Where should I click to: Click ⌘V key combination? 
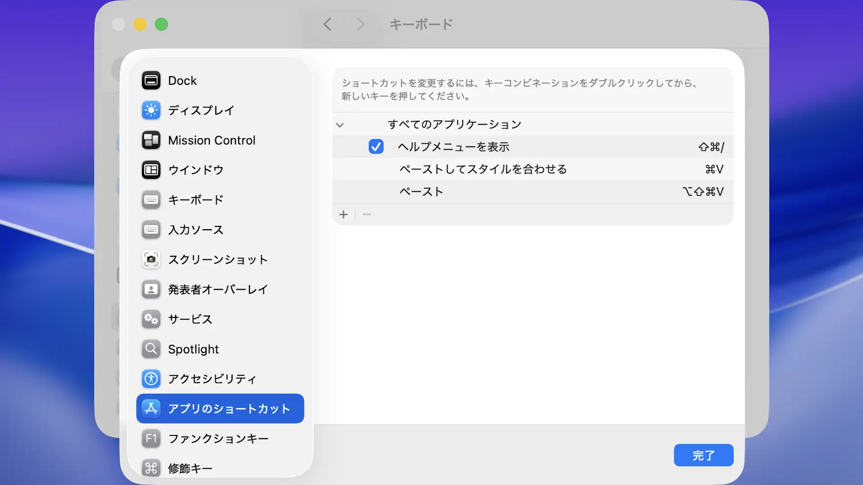(714, 169)
